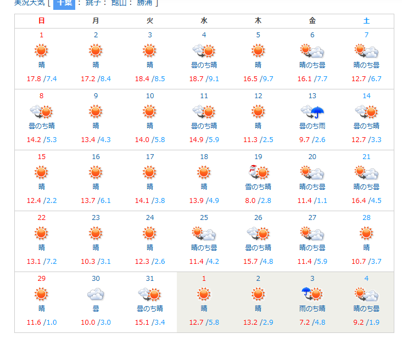
Task: Click the 雪のち晴 label on the 19th
Action: 258,187
